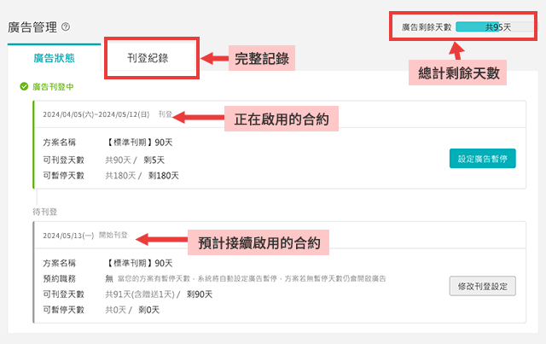Click the 設定廣告暫停 button
546x344 pixels.
point(482,159)
